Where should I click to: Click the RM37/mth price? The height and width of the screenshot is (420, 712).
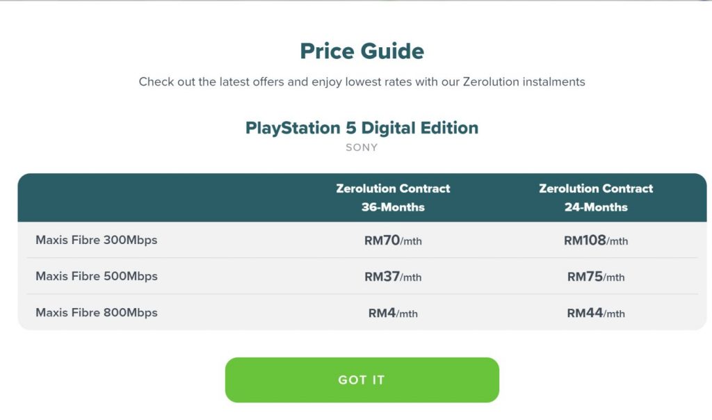click(393, 277)
